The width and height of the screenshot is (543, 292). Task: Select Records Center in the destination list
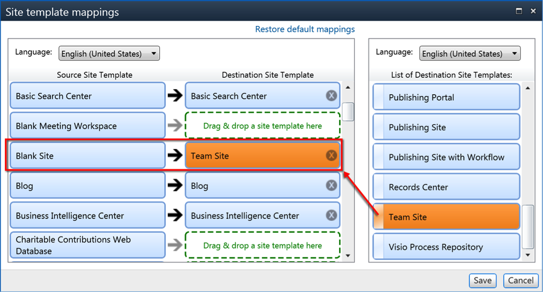[x=446, y=186]
